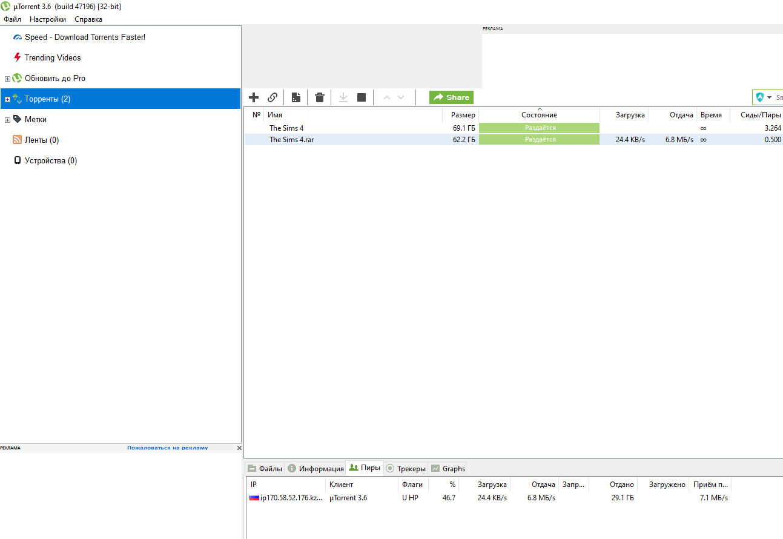Close the sidebar advertisement panel

click(239, 448)
